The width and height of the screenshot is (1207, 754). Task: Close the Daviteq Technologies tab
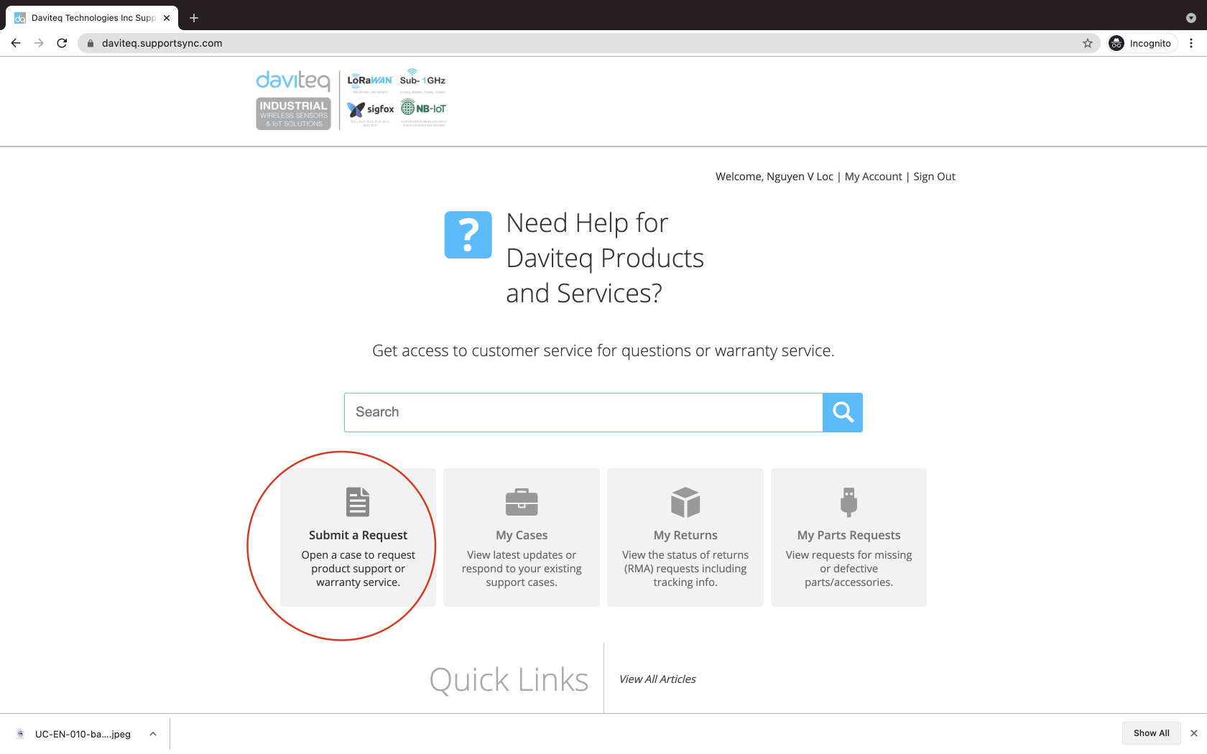tap(167, 18)
